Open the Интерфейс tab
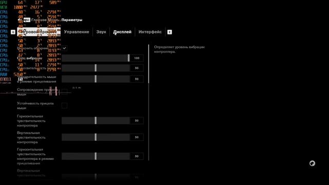 coord(150,32)
